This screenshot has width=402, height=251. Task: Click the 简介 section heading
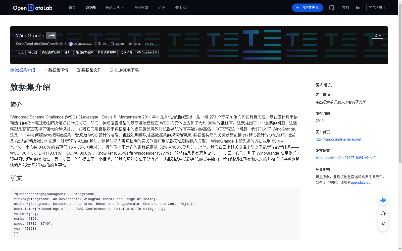pyautogui.click(x=16, y=104)
